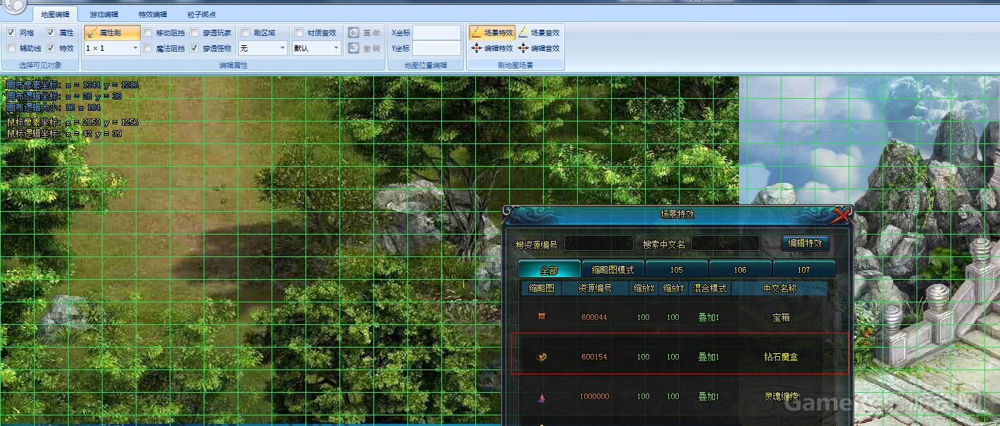1000x426 pixels.
Task: Switch to the 地图编辑 ribbon tab
Action: tap(55, 14)
